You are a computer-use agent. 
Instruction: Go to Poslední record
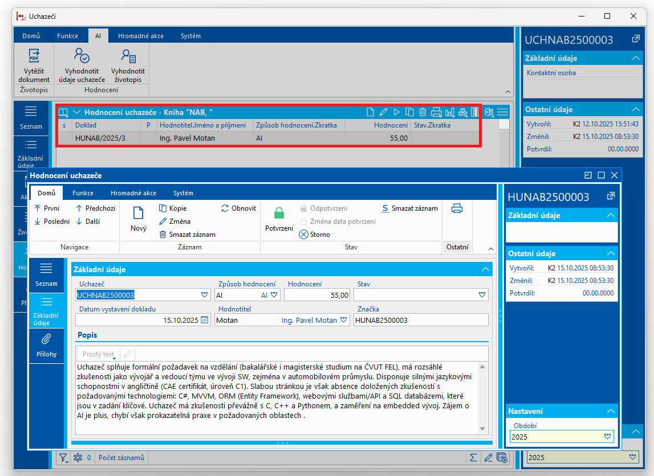point(52,221)
